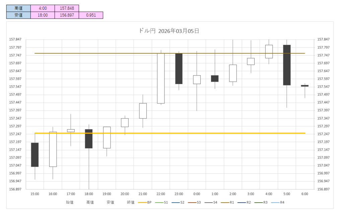Click the 4:00 time cell

[x=43, y=8]
